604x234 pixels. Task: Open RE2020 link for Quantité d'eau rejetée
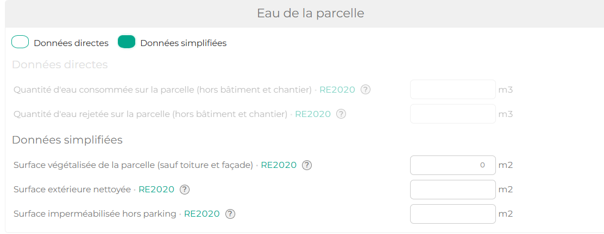[x=312, y=114]
